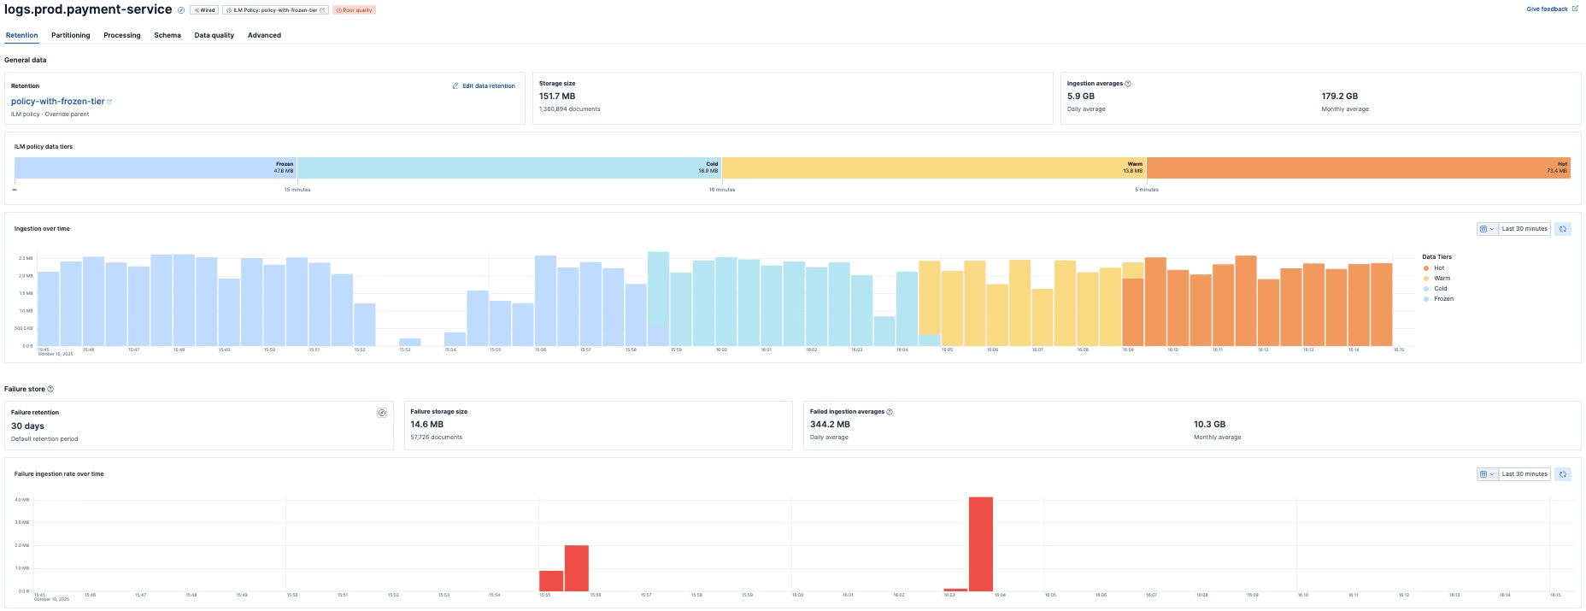Open the Data quality tab
The width and height of the screenshot is (1586, 611).
point(214,35)
